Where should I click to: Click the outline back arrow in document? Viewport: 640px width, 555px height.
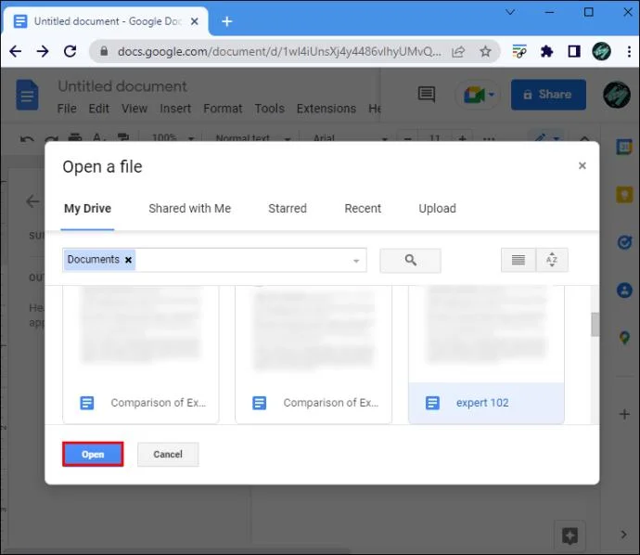click(32, 201)
